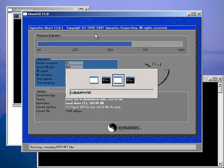Click the 'Statistics' heading
Image resolution: width=224 pixels, height=168 pixels.
pyautogui.click(x=43, y=59)
